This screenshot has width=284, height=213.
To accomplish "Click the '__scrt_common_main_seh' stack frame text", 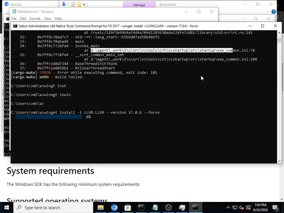I will pyautogui.click(x=100, y=55).
